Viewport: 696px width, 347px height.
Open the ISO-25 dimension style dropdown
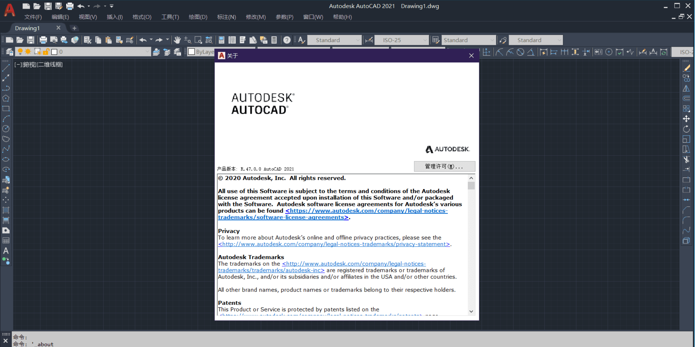(x=402, y=40)
